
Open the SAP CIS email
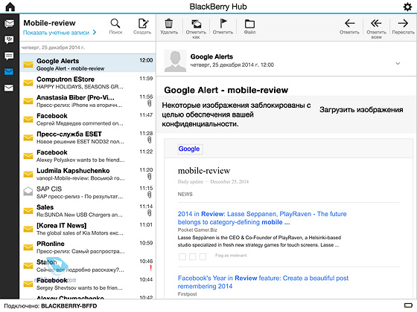tap(88, 192)
